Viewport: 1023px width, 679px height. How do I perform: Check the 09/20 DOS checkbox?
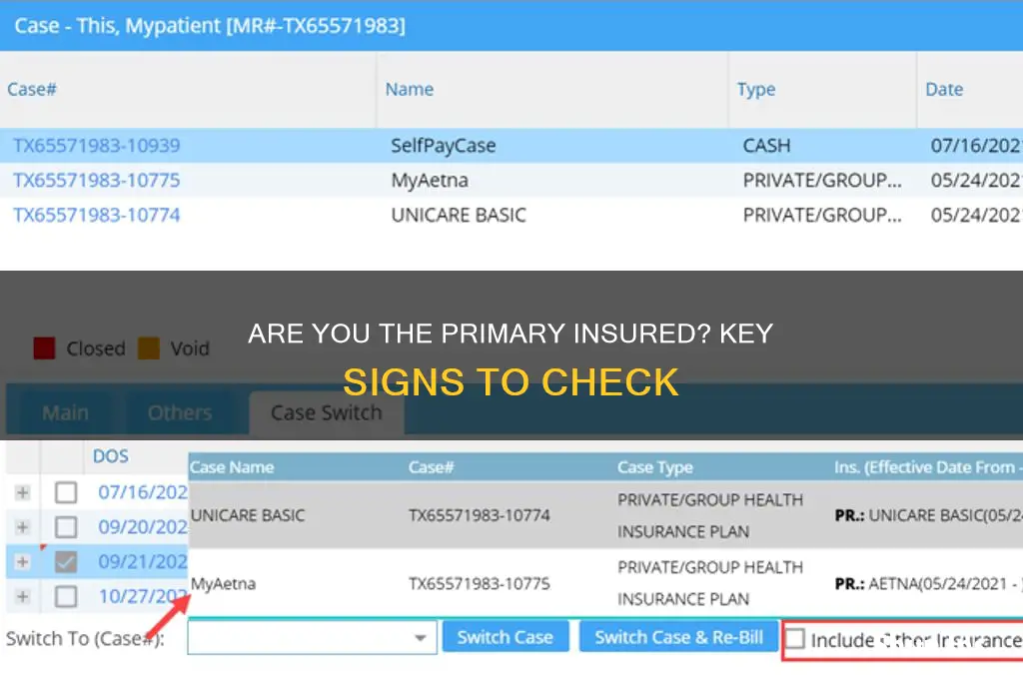coord(66,527)
